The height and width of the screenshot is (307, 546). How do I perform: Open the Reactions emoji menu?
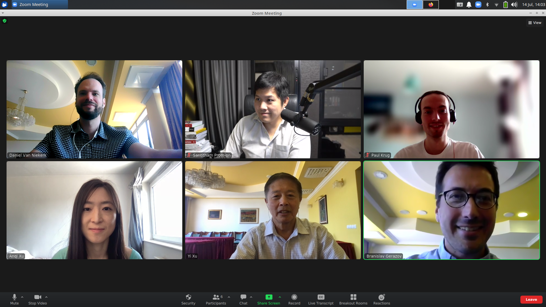point(382,299)
